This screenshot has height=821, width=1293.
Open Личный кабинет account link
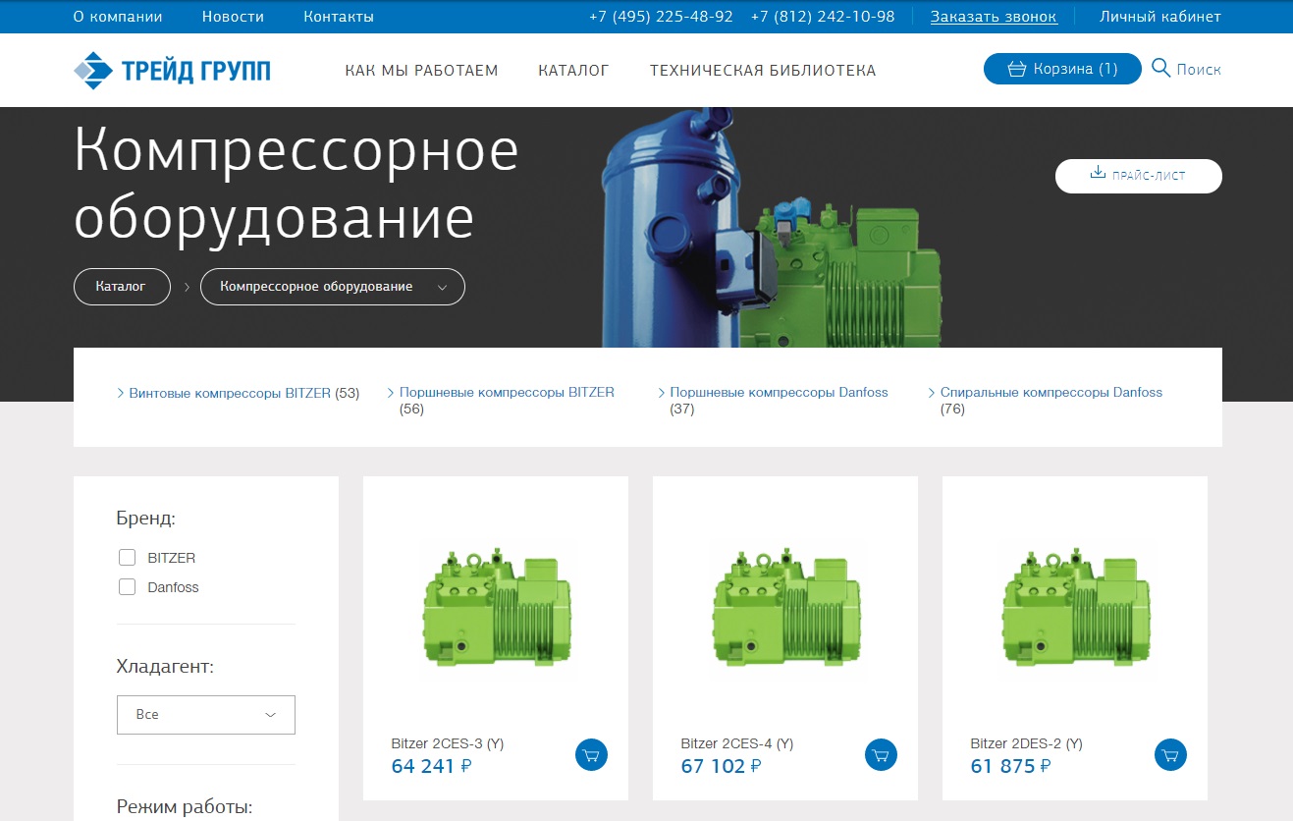[x=1159, y=17]
